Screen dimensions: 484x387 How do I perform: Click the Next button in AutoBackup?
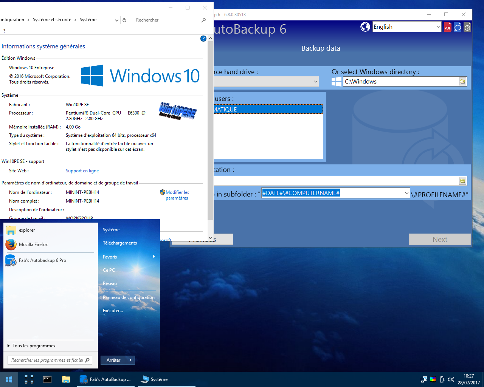tap(440, 239)
